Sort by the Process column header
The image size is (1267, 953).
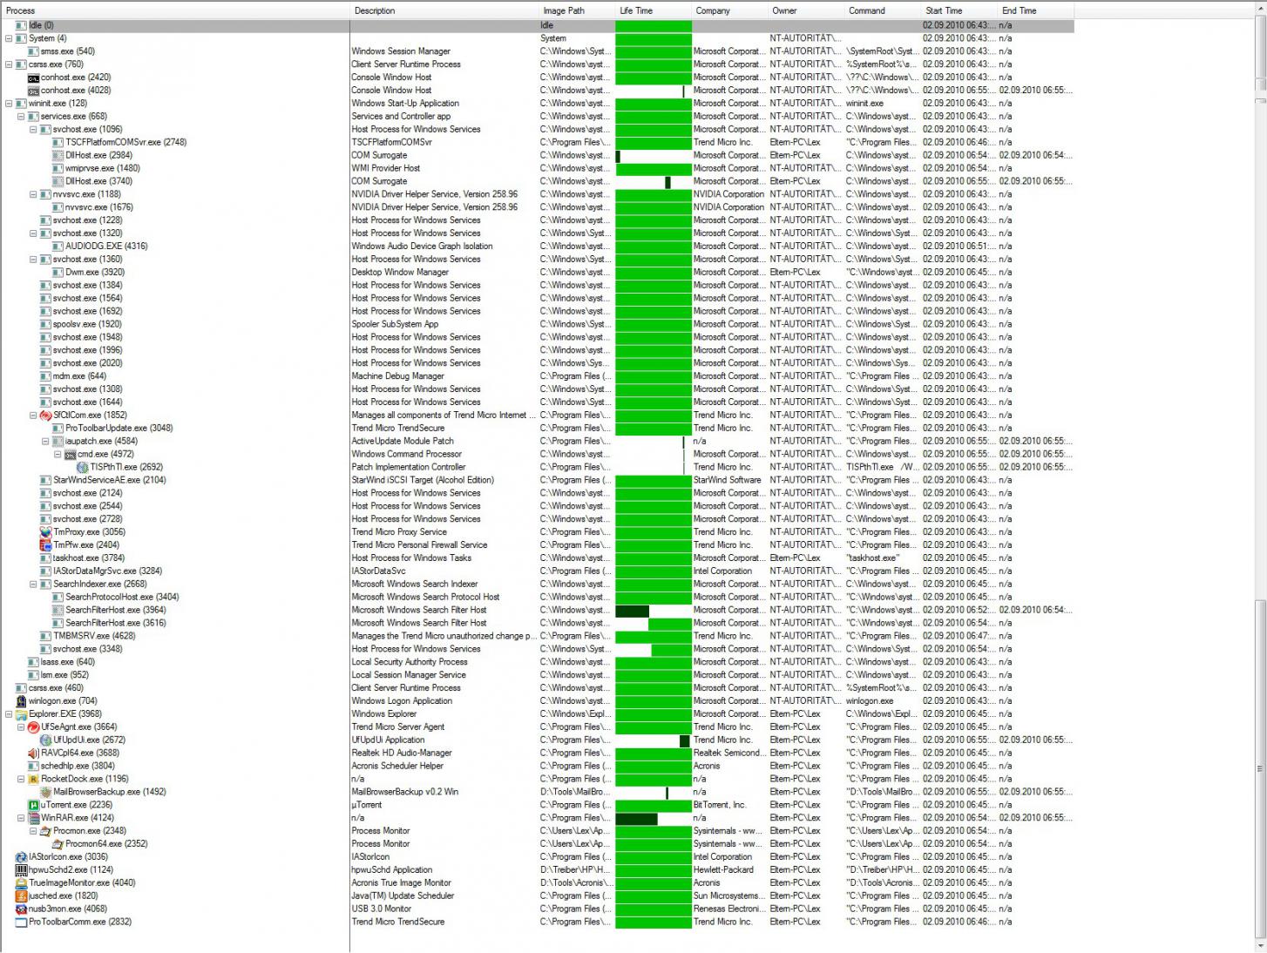coord(175,10)
